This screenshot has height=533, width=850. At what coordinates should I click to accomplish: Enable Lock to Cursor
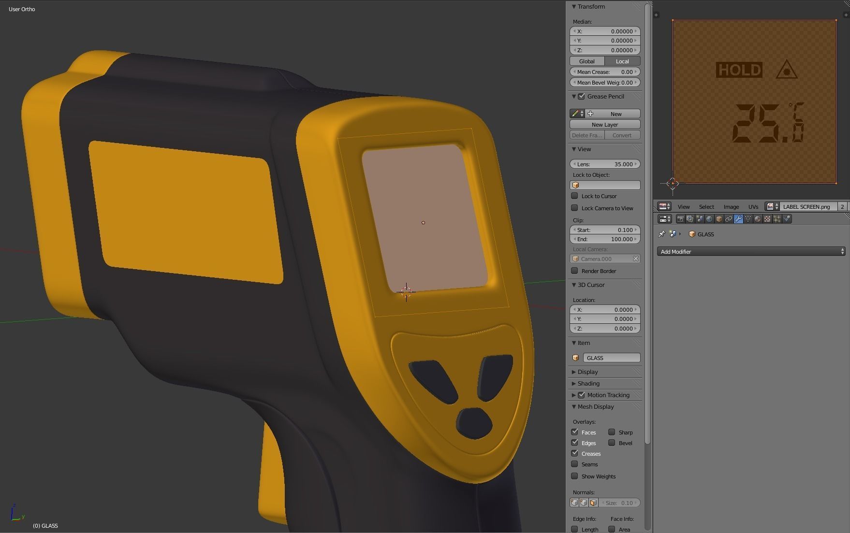[574, 196]
